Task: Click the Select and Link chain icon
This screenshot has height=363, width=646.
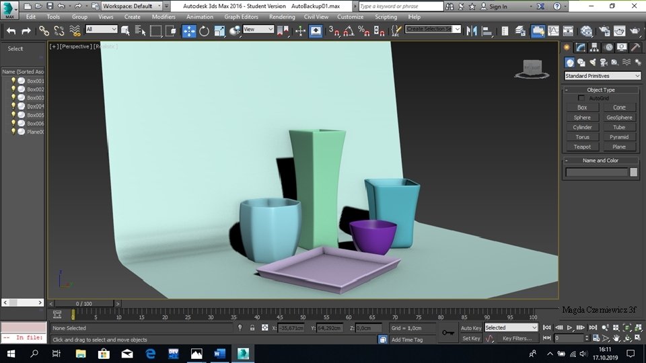Action: (x=44, y=31)
